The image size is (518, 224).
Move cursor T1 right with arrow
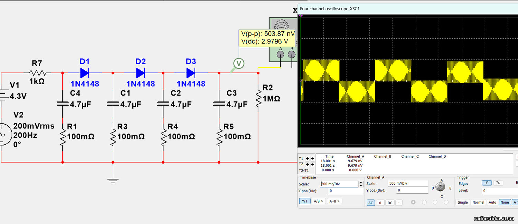[312, 158]
